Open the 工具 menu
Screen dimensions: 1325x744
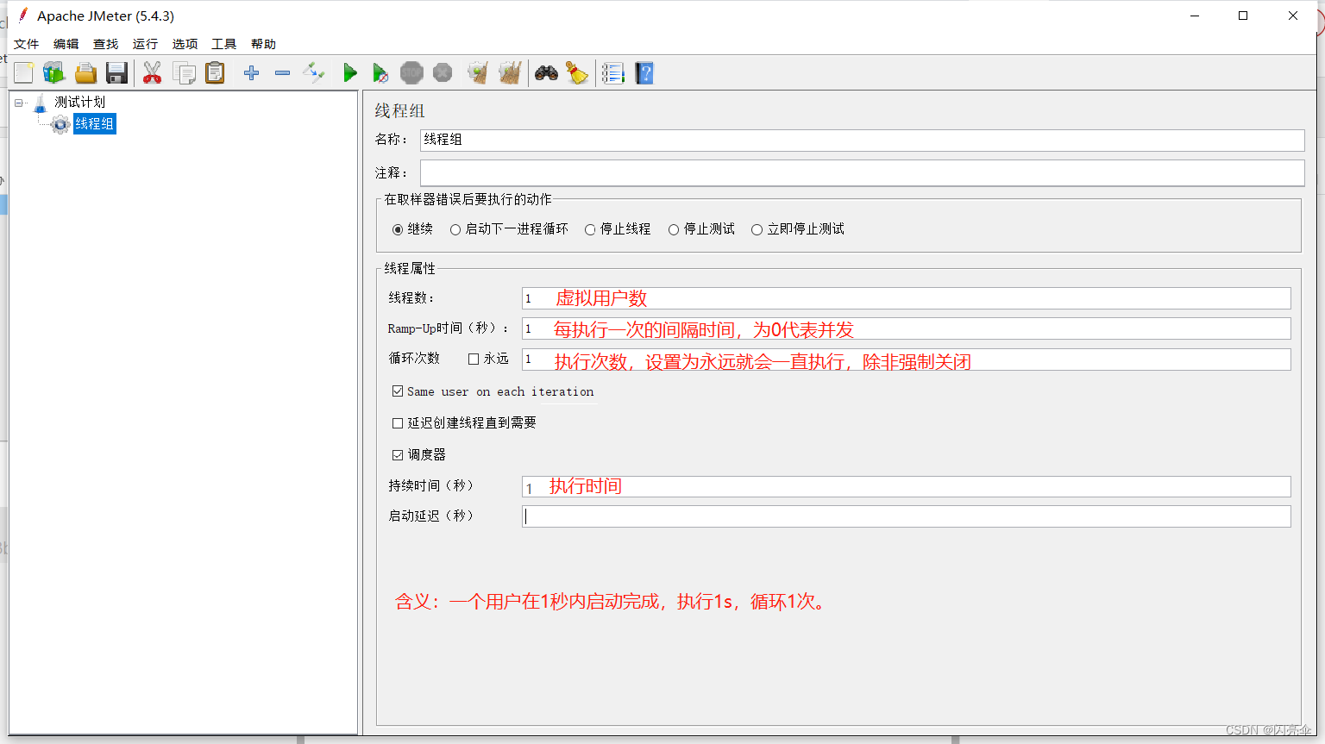point(224,44)
